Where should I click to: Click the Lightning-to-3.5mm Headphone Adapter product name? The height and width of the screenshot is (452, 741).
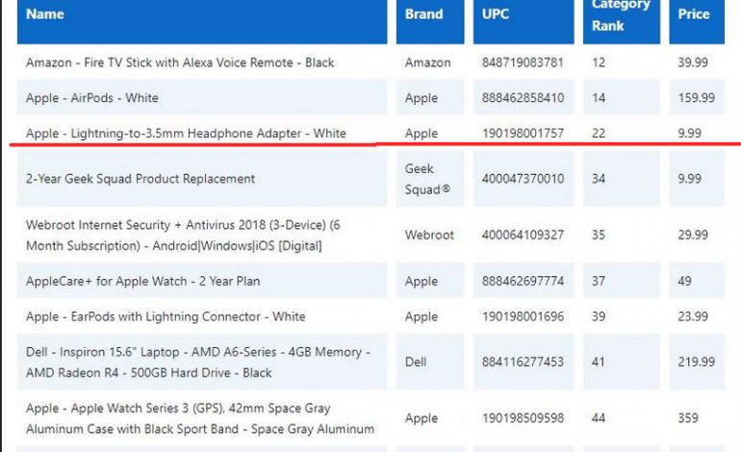tap(186, 134)
